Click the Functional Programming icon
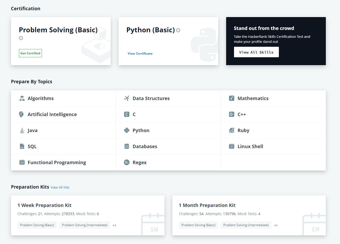The image size is (340, 244). point(22,162)
